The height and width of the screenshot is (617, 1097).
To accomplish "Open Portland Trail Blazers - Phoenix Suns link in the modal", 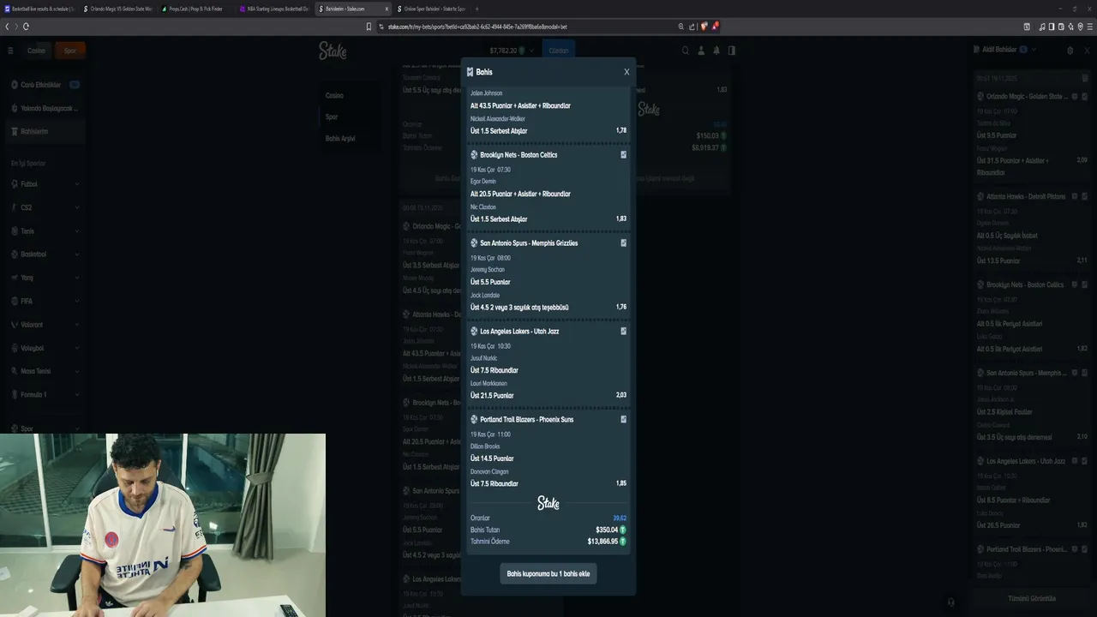I will pyautogui.click(x=526, y=419).
